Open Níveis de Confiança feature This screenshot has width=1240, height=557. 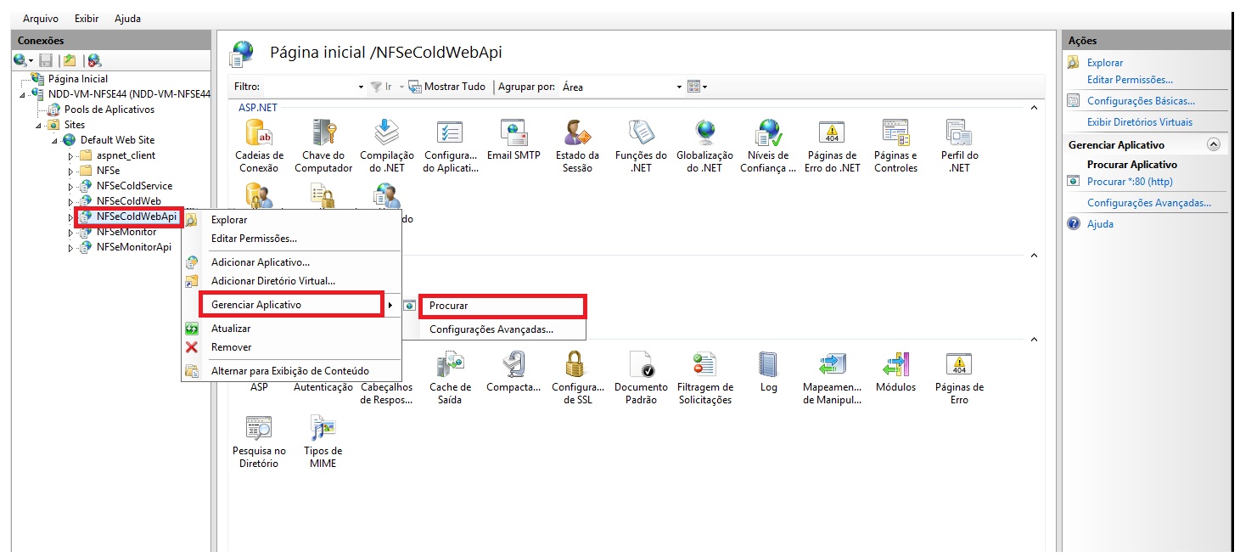tap(769, 146)
